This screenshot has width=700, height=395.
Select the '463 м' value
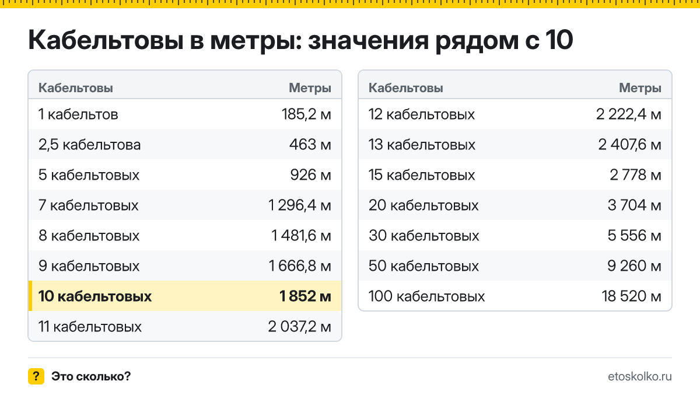coord(310,145)
